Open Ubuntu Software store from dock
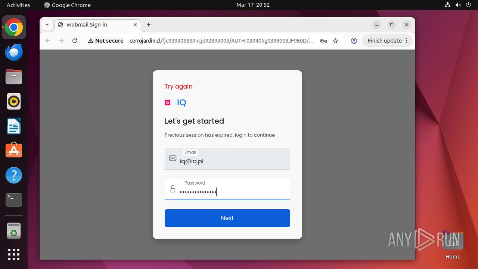The height and width of the screenshot is (269, 478). click(x=14, y=151)
